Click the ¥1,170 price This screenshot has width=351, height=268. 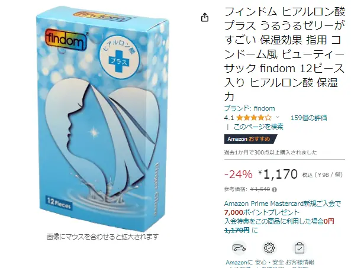click(278, 175)
